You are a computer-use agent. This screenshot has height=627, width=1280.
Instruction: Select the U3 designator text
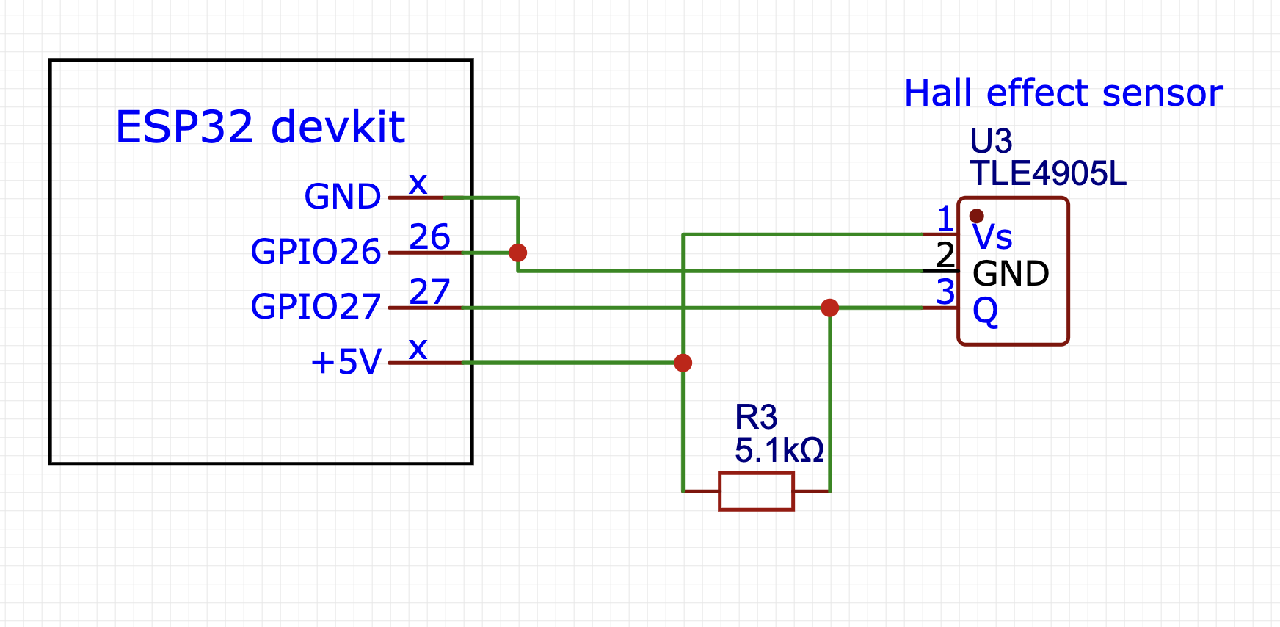click(x=991, y=141)
